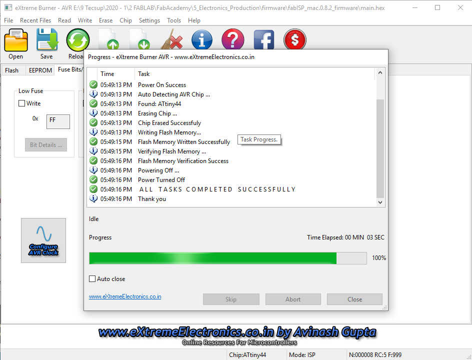Click 'Chip:ATtiny44' in the status bar
The height and width of the screenshot is (360, 472).
click(247, 355)
